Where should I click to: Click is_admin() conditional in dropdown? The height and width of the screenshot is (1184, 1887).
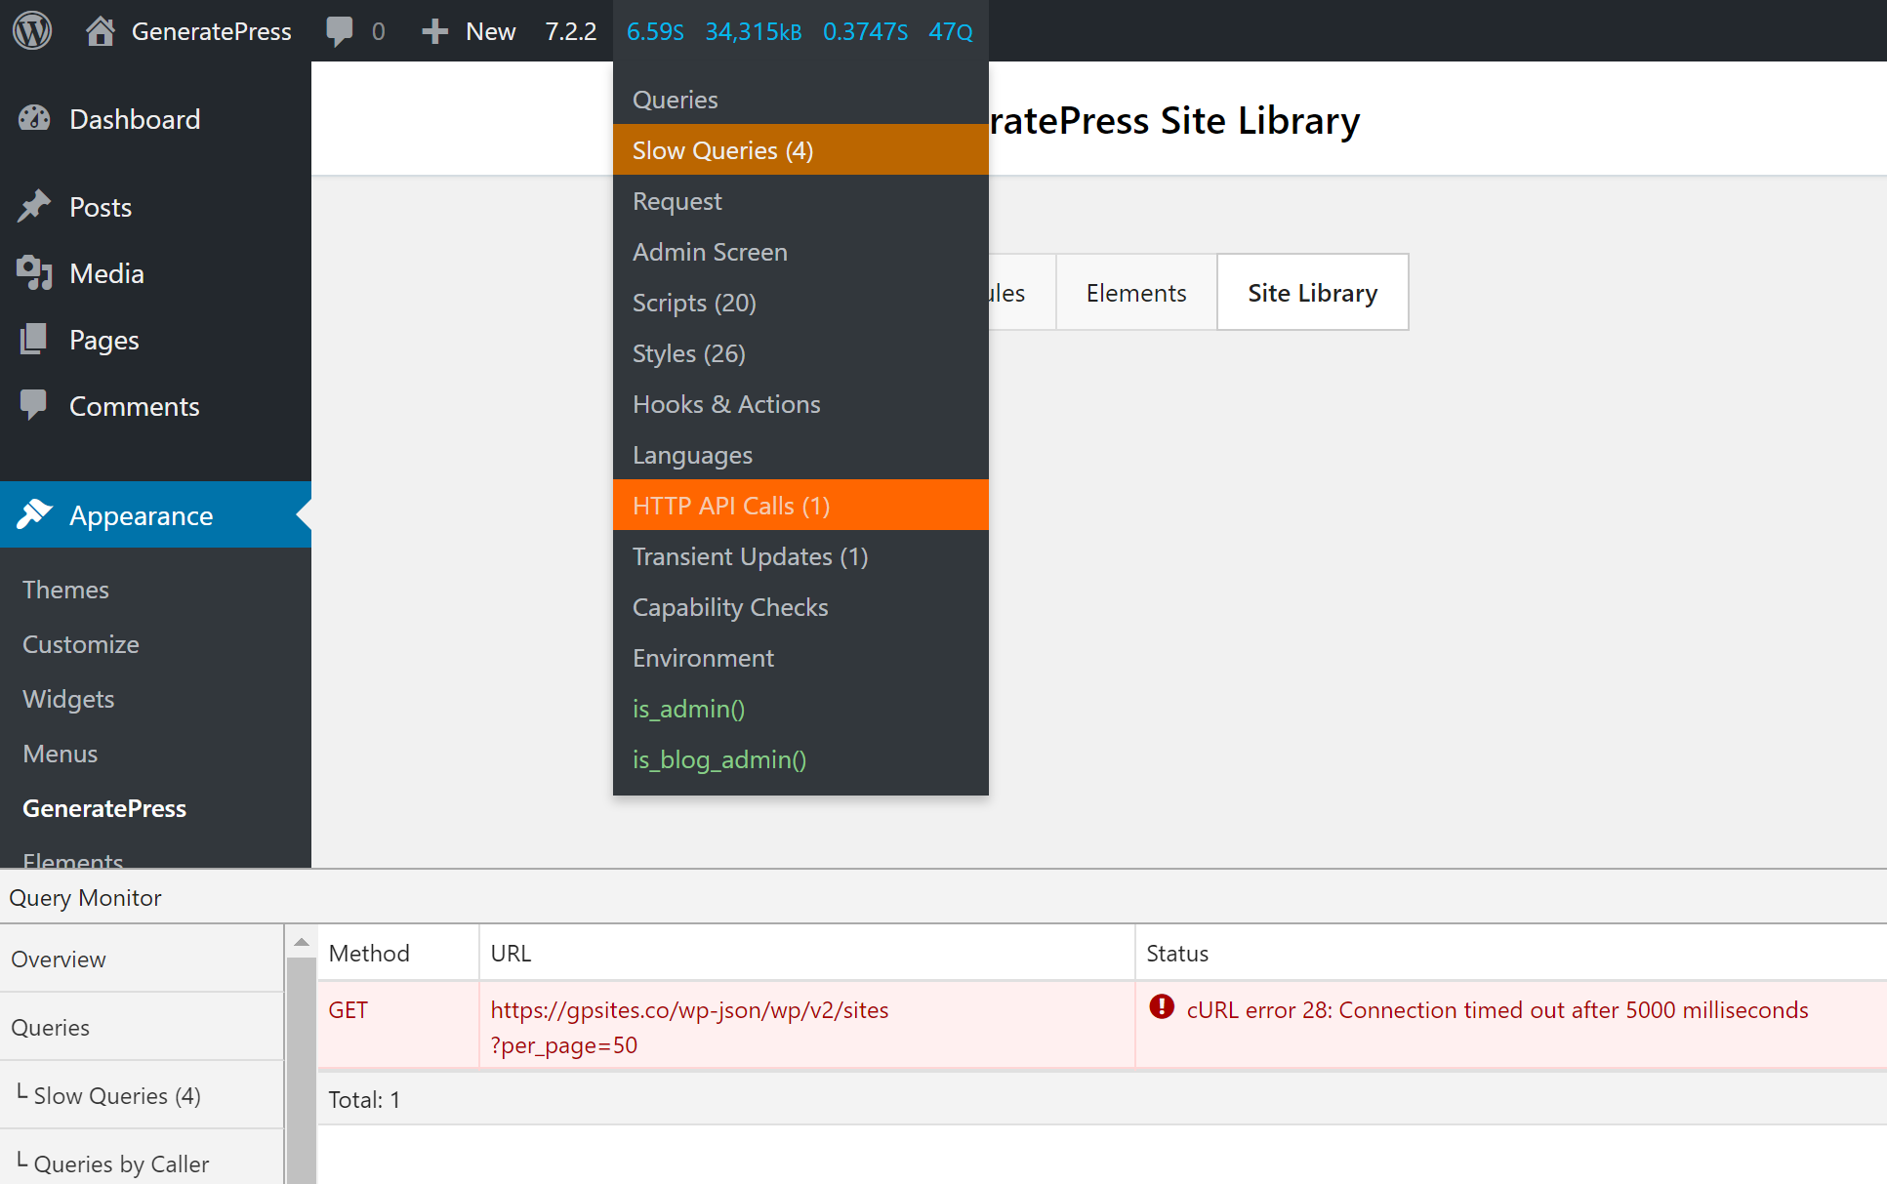click(800, 709)
